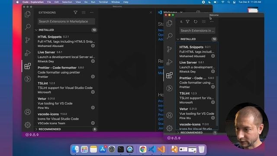This screenshot has width=277, height=156.
Task: Open manage gear for vscode-icons, back window
Action: tap(93, 123)
